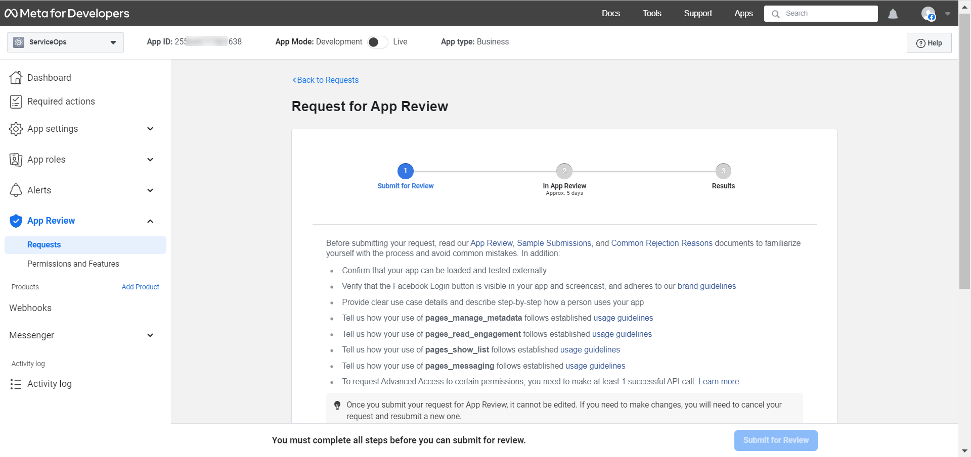Select the Required actions icon
This screenshot has height=457, width=971.
(x=16, y=101)
